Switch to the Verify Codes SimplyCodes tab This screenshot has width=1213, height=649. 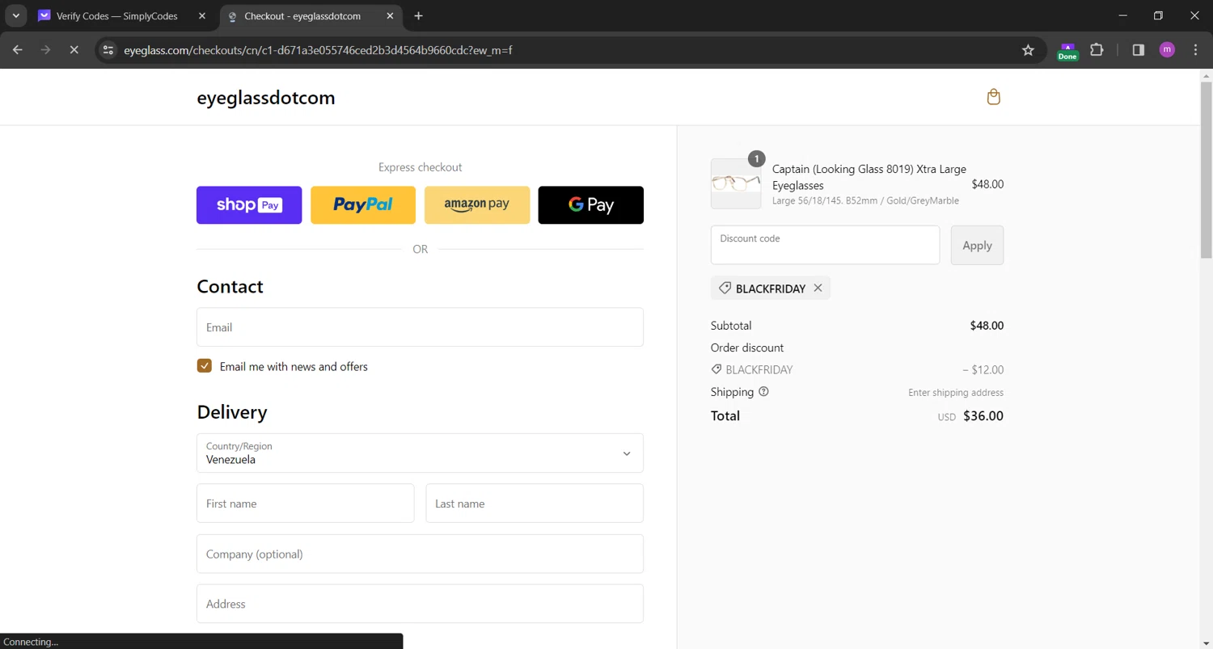(116, 16)
